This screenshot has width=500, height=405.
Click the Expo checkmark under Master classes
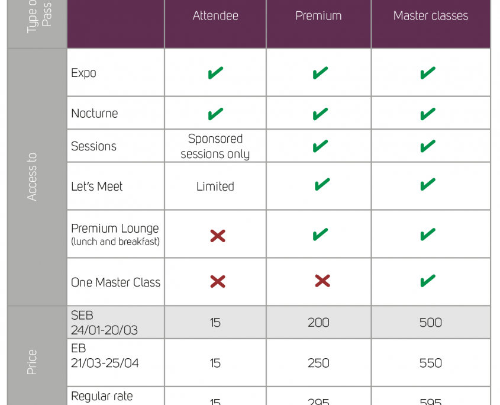pos(428,73)
